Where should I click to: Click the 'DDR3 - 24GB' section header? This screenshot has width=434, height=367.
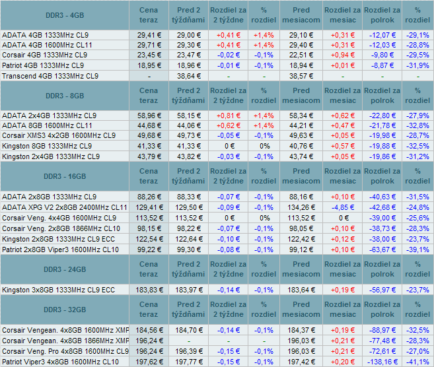click(65, 269)
